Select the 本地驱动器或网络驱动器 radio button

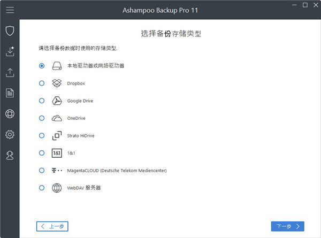tap(42, 66)
